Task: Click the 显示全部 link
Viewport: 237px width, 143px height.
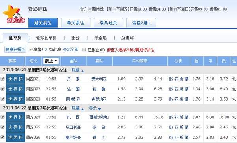Action: [71, 49]
